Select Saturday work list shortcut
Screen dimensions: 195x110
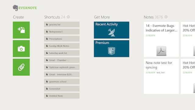pos(62,53)
